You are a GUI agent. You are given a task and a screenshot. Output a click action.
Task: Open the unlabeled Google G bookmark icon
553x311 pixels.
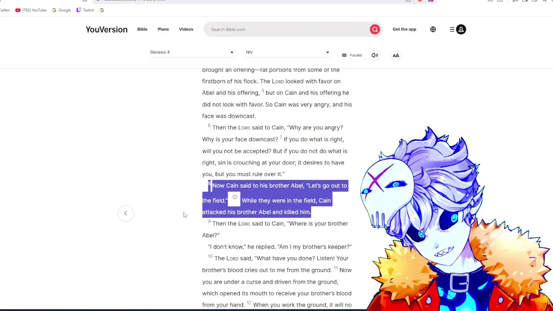coord(102,10)
